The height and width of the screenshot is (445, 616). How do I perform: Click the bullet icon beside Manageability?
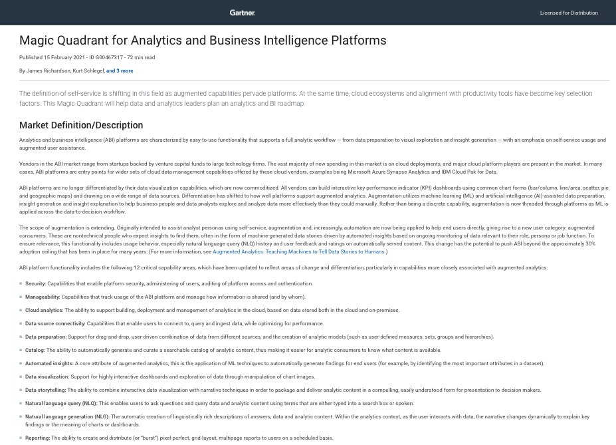(21, 297)
